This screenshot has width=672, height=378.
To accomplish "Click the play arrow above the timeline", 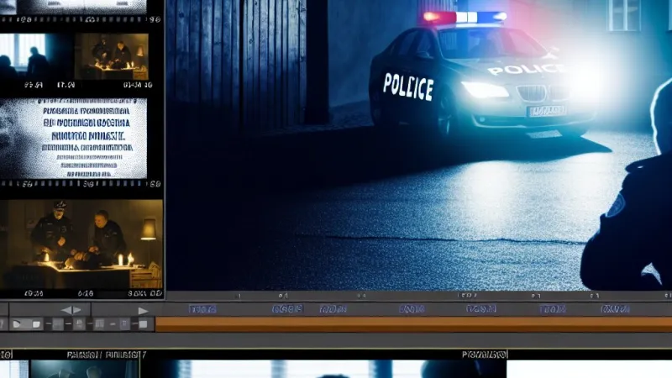I will tap(143, 310).
